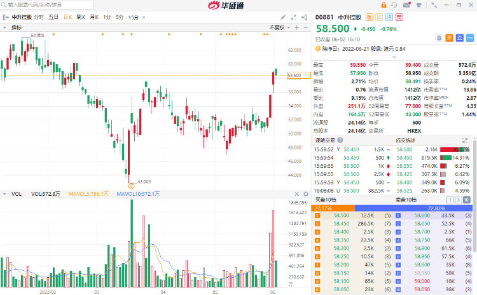Open the dropdown arrow after 15分
This screenshot has width=477, height=295.
coord(142,17)
